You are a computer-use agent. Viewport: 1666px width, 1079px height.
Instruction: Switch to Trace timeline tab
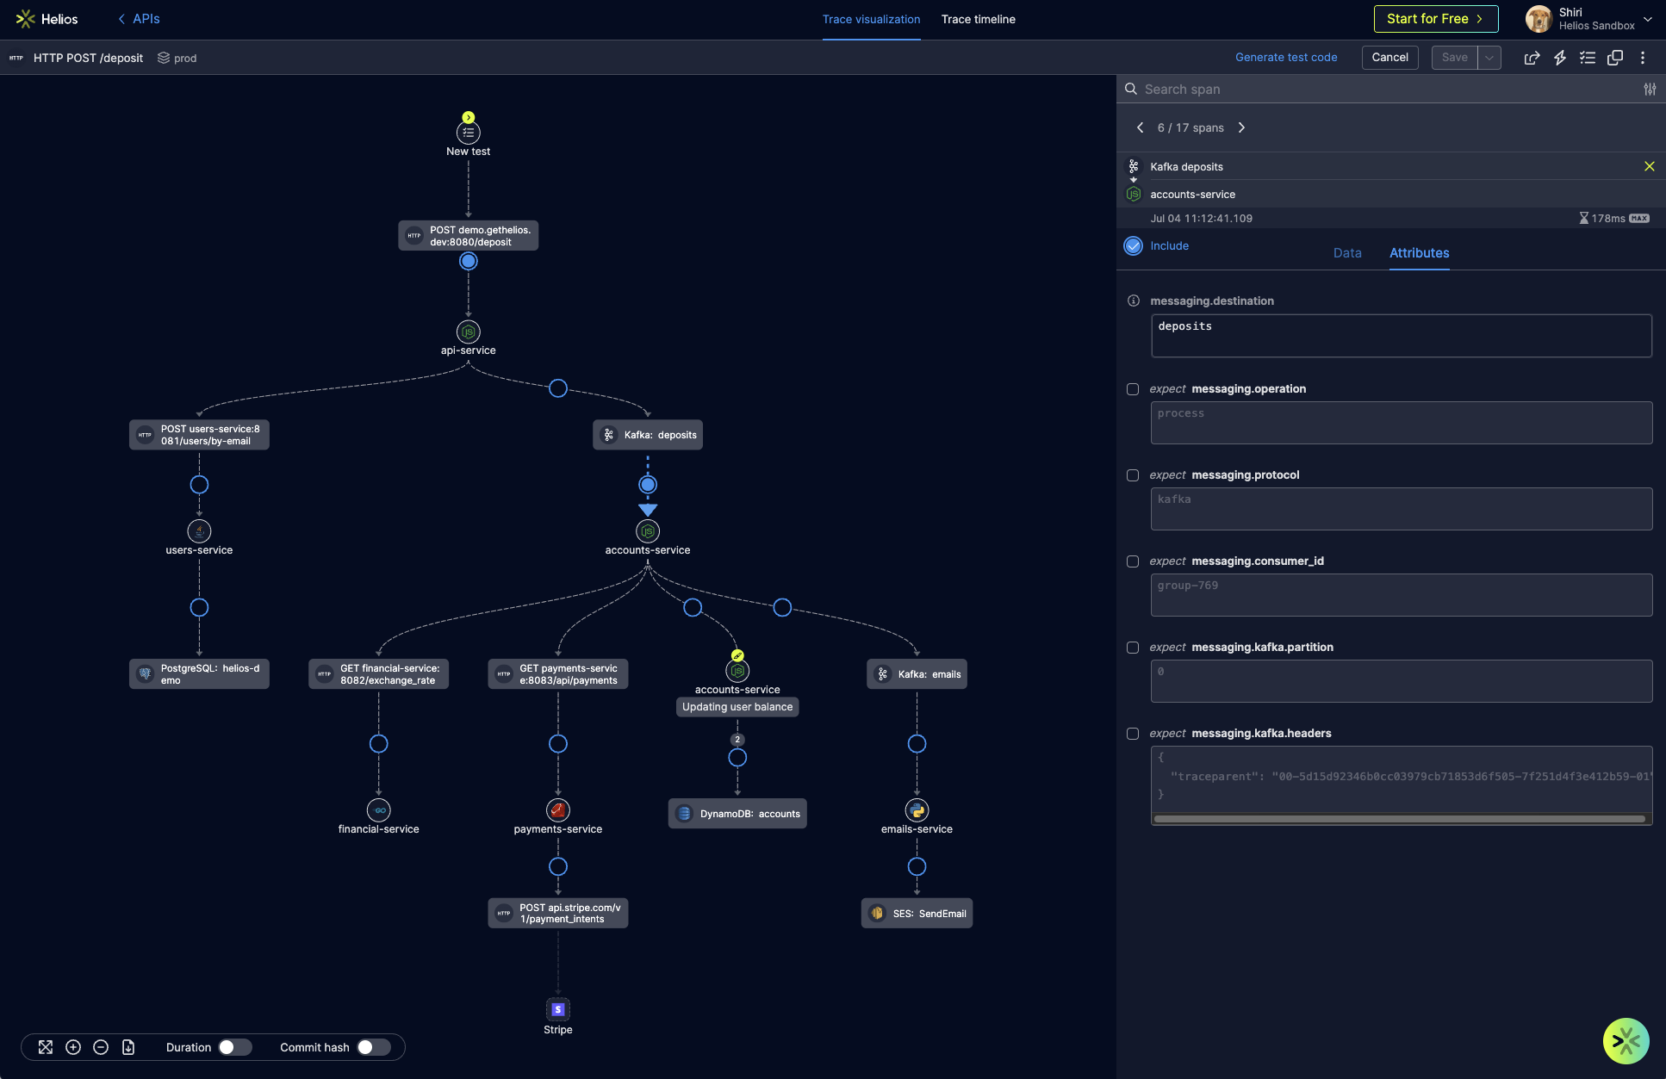pyautogui.click(x=978, y=19)
